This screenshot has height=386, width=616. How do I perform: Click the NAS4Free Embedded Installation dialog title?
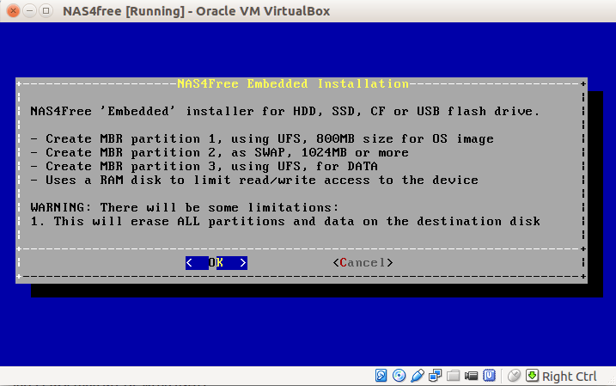coord(293,83)
